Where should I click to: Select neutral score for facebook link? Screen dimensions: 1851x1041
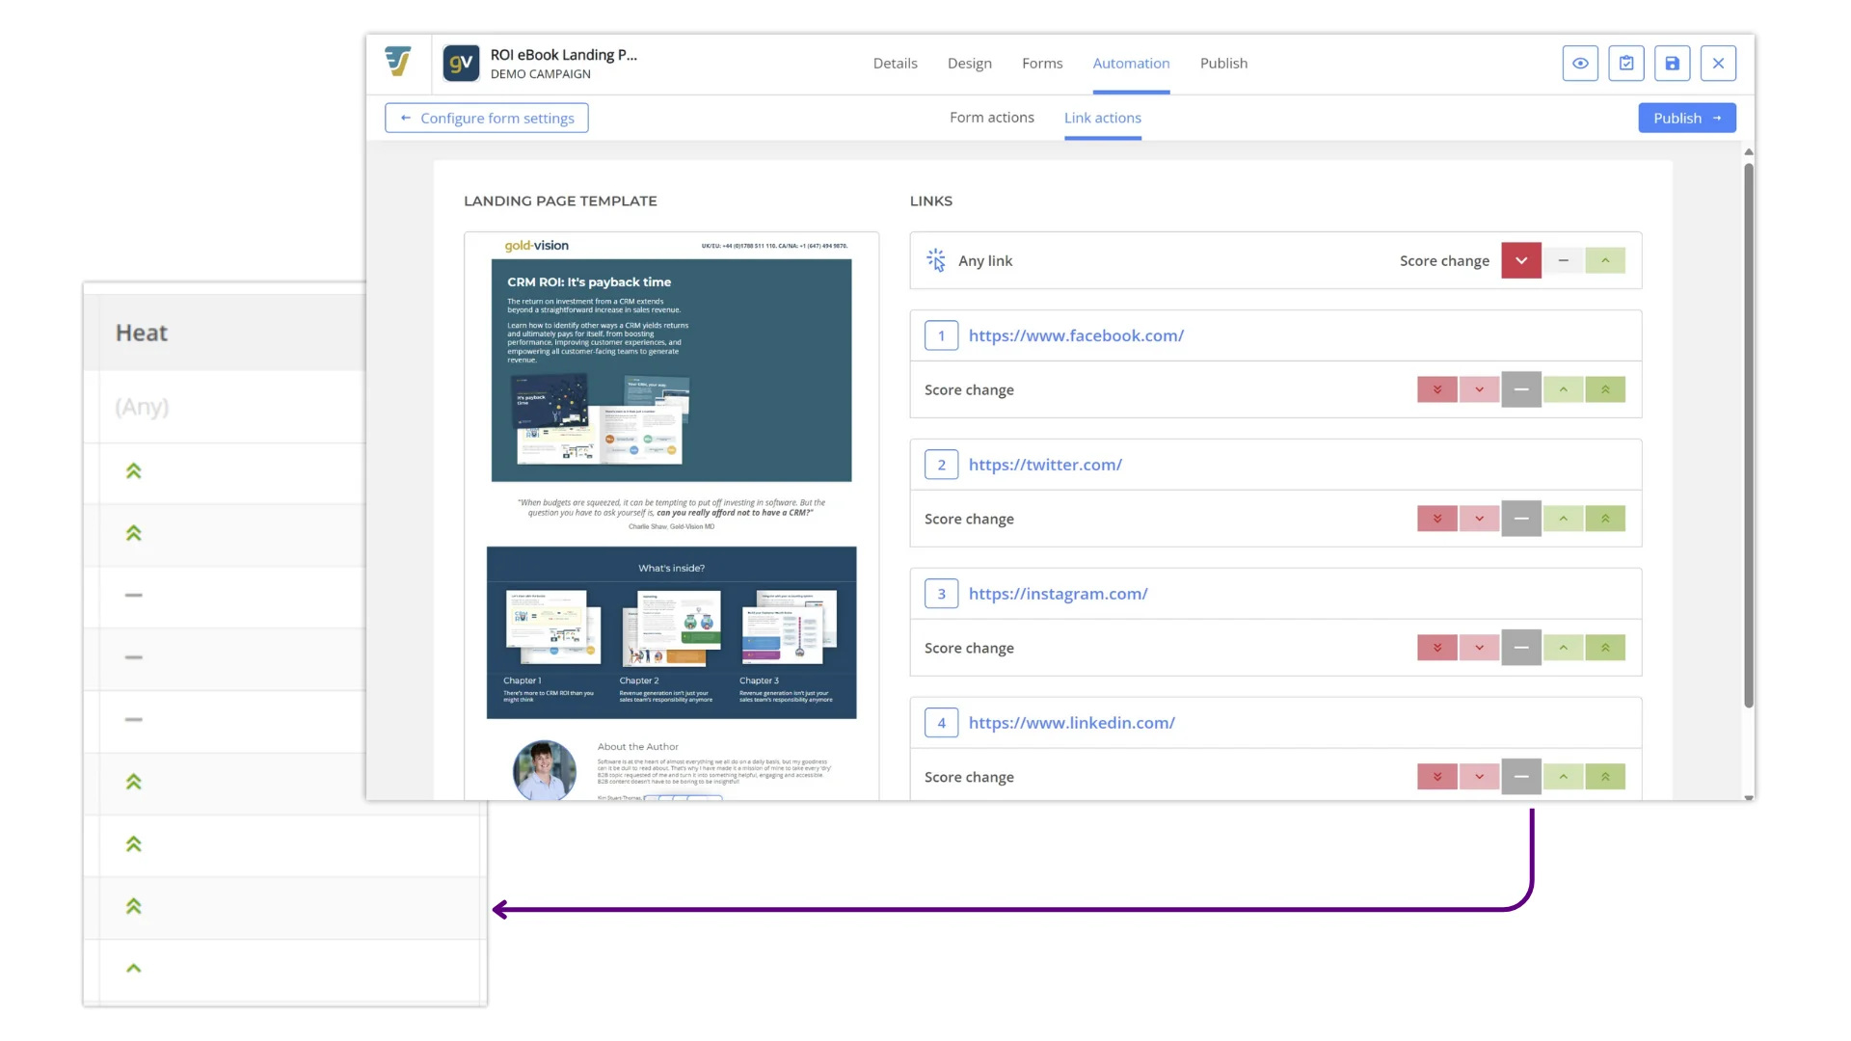[1521, 389]
